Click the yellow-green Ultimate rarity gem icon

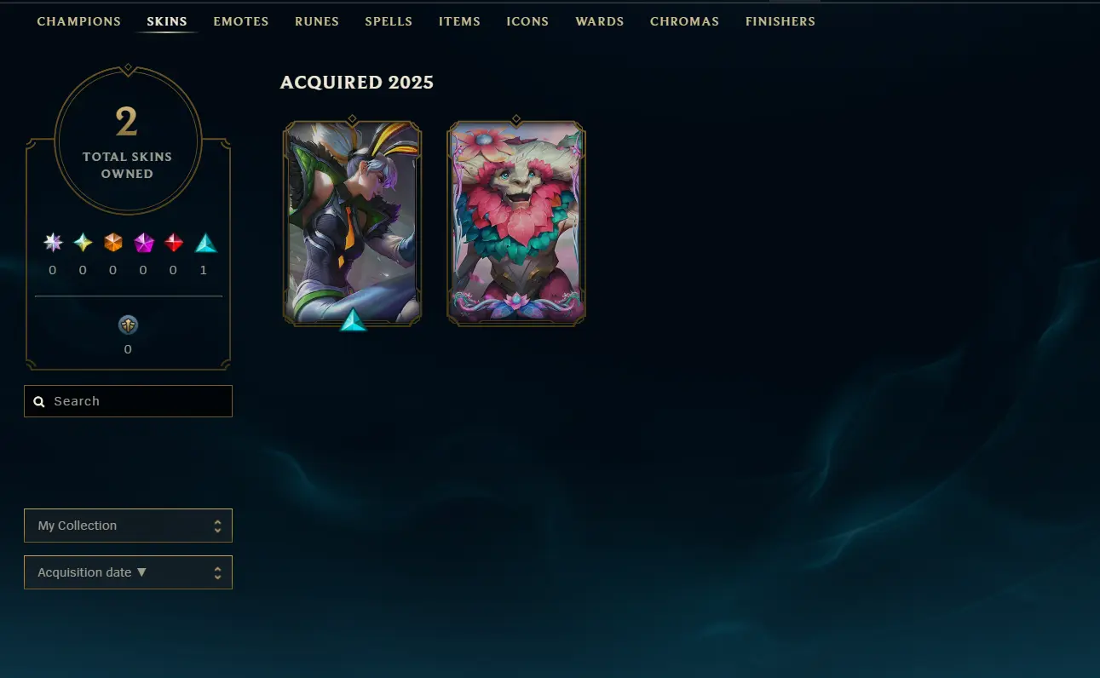coord(83,243)
